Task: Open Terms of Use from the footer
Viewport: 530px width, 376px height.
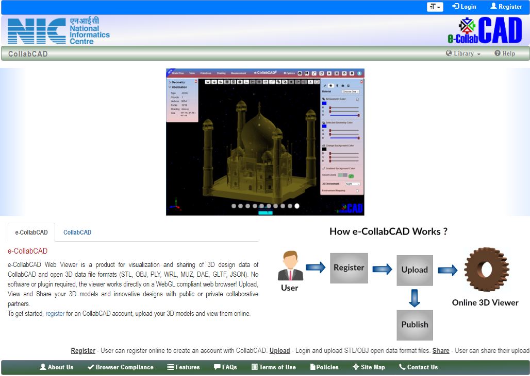Action: (x=274, y=367)
